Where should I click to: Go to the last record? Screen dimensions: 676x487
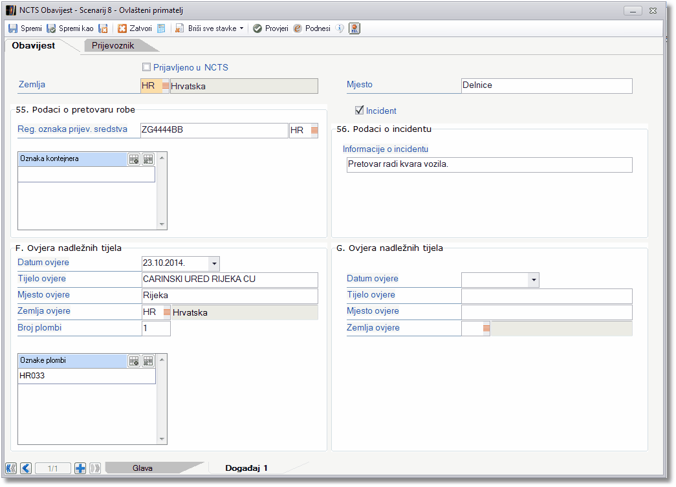95,468
